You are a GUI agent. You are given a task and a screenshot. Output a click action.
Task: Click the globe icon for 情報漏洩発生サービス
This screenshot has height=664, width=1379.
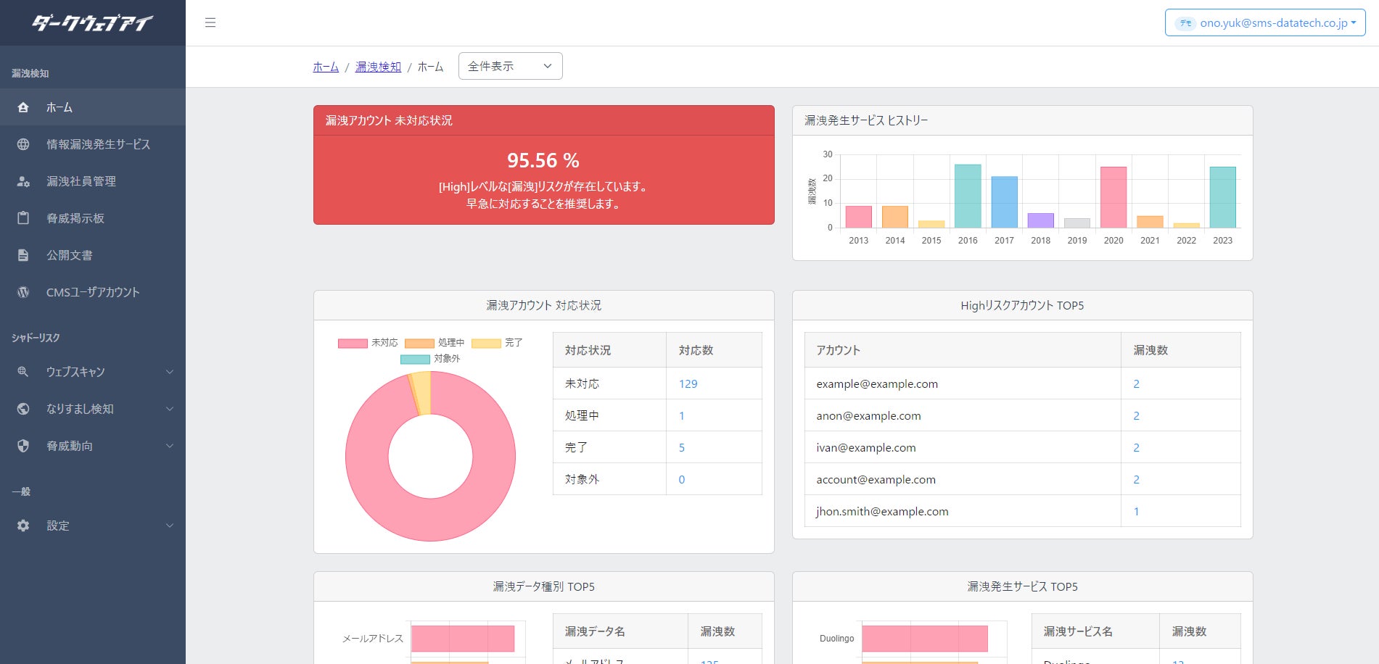coord(23,144)
